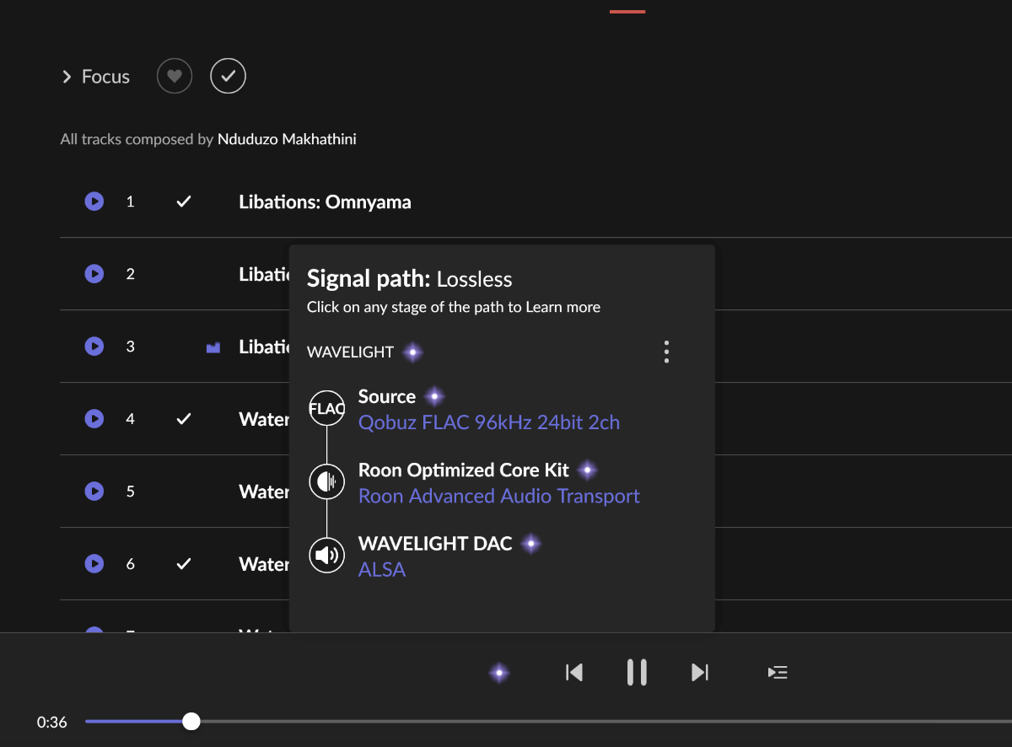Skip to the next track
Viewport: 1012px width, 747px height.
click(700, 672)
